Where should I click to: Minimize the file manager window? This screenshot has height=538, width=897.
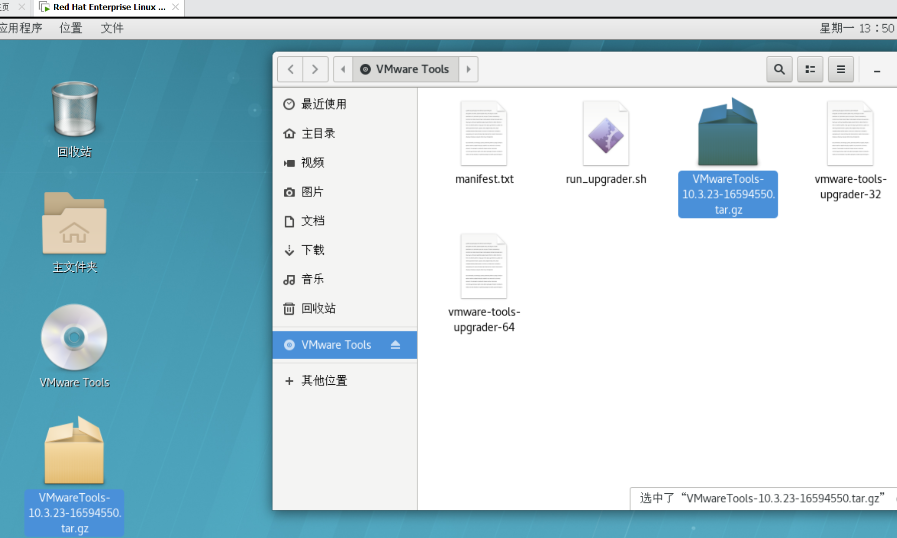pos(877,71)
